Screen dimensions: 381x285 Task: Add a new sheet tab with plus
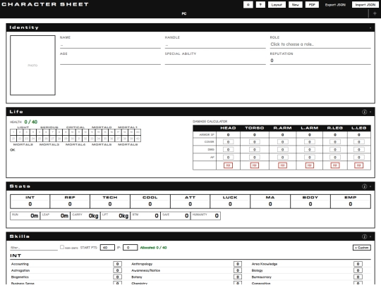coord(375,13)
